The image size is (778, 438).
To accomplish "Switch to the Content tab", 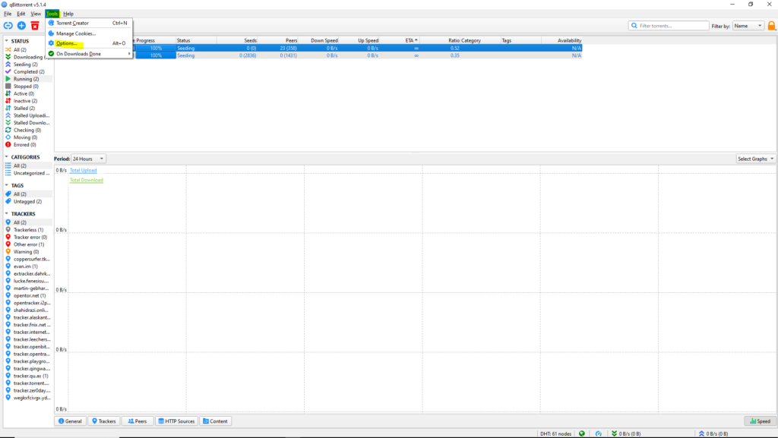I will click(215, 421).
